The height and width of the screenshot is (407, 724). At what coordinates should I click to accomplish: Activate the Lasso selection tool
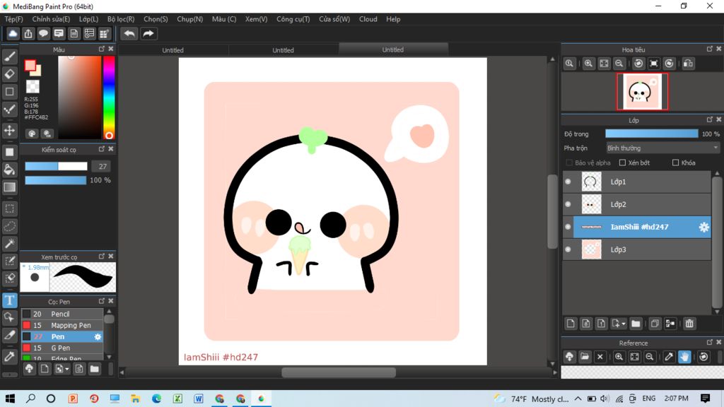(10, 226)
